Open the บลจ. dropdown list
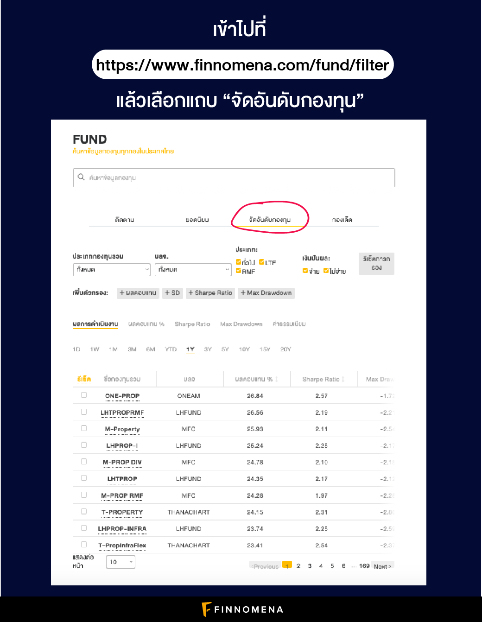The height and width of the screenshot is (622, 482). pos(193,269)
